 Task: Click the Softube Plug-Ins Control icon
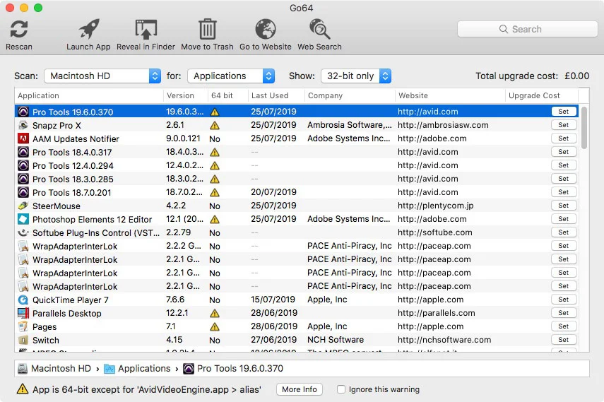(x=23, y=233)
